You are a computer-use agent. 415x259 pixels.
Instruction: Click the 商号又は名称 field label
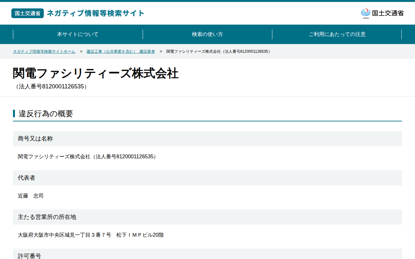(x=35, y=139)
